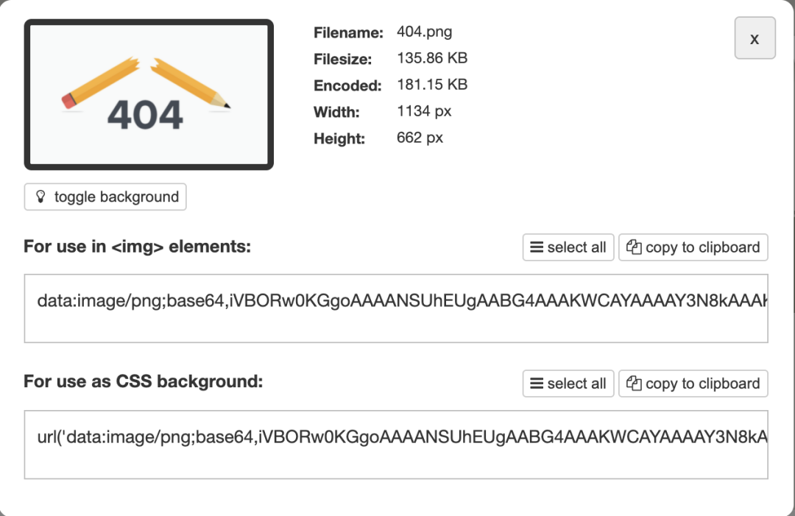Copy the <img> data URI to clipboard

tap(693, 247)
